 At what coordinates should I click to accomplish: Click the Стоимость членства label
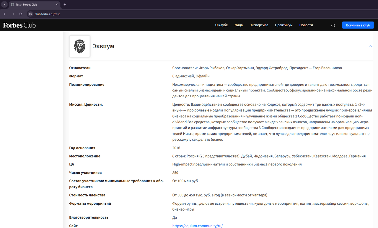[87, 195]
